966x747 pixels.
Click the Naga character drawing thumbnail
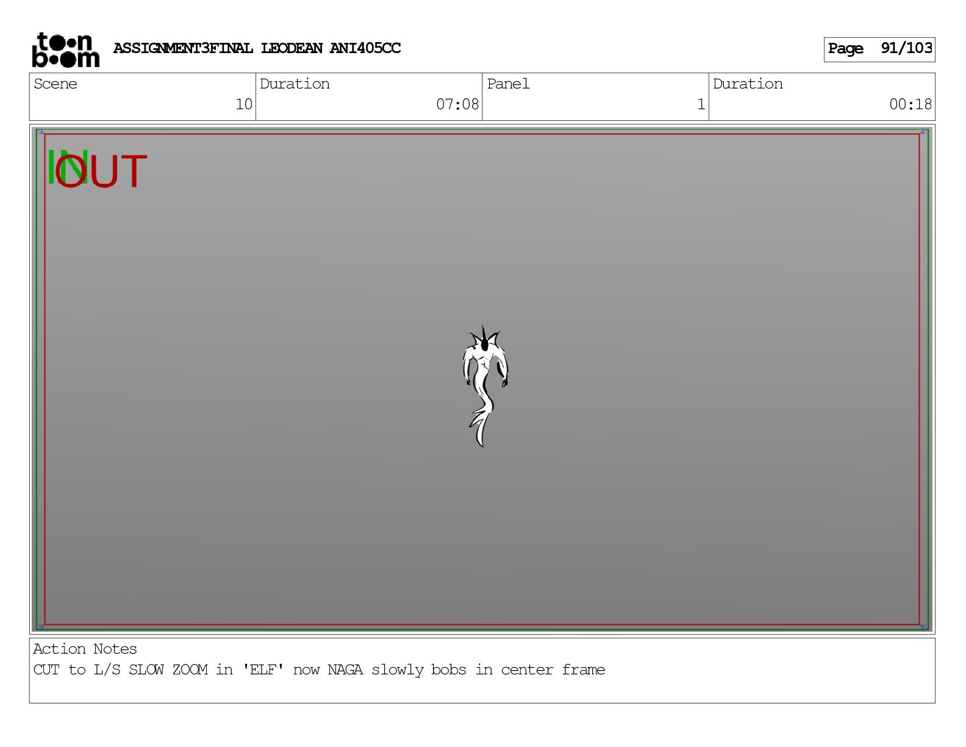pyautogui.click(x=485, y=386)
